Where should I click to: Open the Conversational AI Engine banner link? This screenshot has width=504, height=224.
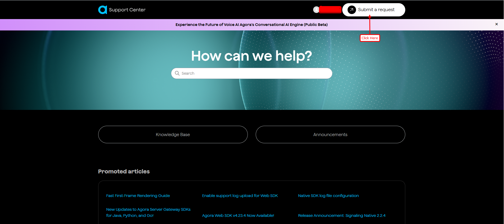[251, 25]
